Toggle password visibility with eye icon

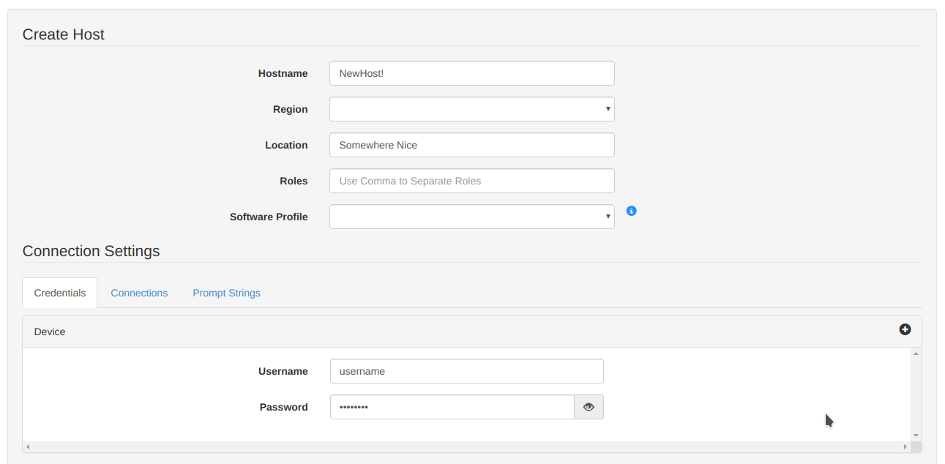[589, 407]
